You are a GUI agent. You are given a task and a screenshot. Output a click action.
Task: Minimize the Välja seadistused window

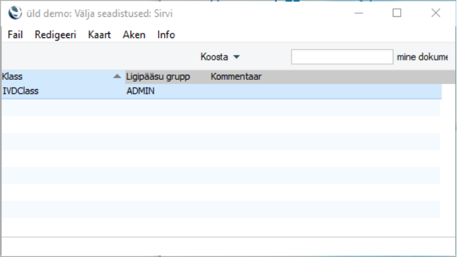click(x=358, y=13)
